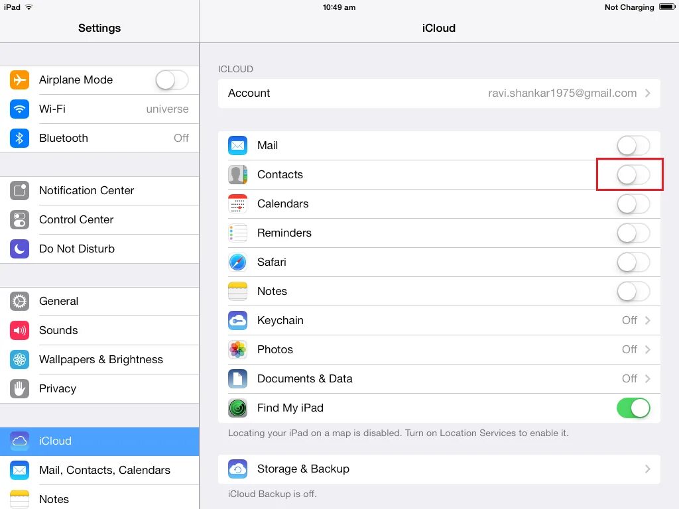The height and width of the screenshot is (509, 679).
Task: Open the Mail, Contacts, Calendars label
Action: [104, 470]
